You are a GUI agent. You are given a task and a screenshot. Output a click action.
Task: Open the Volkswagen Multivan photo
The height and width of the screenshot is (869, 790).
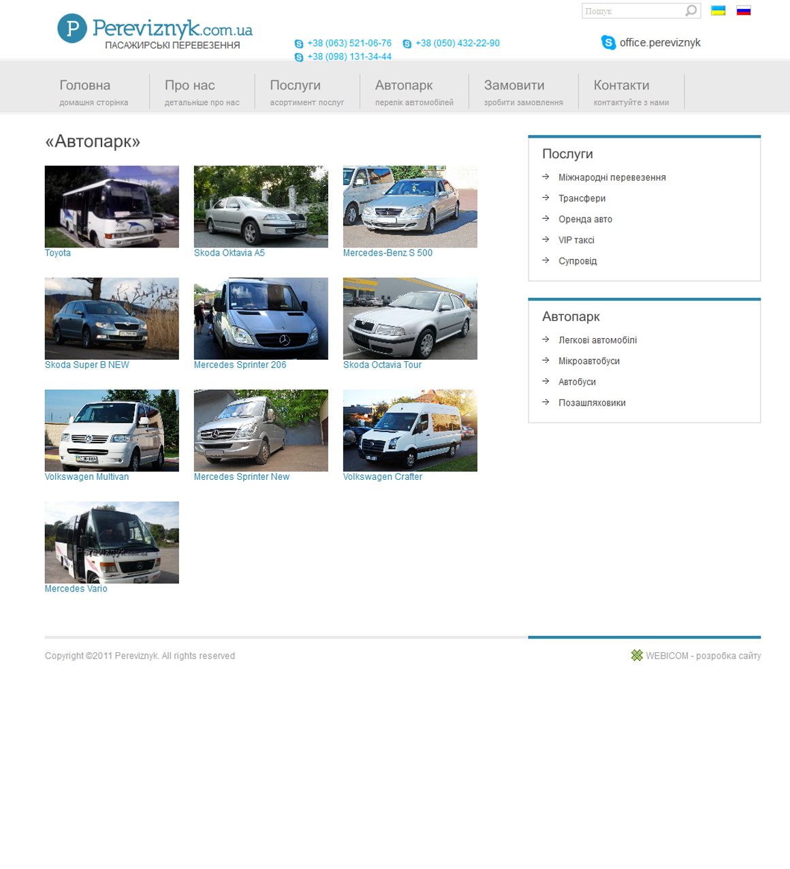click(x=112, y=430)
